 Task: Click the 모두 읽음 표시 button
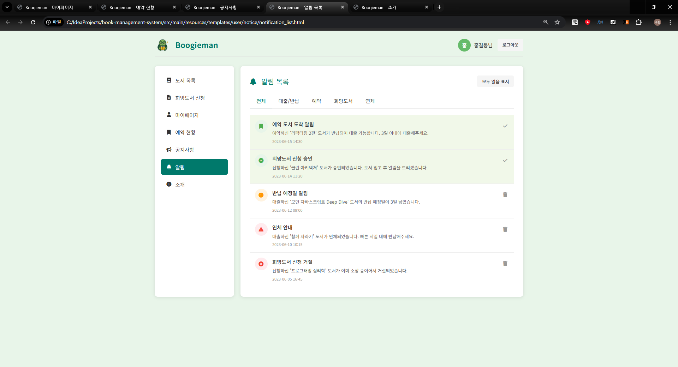click(495, 82)
